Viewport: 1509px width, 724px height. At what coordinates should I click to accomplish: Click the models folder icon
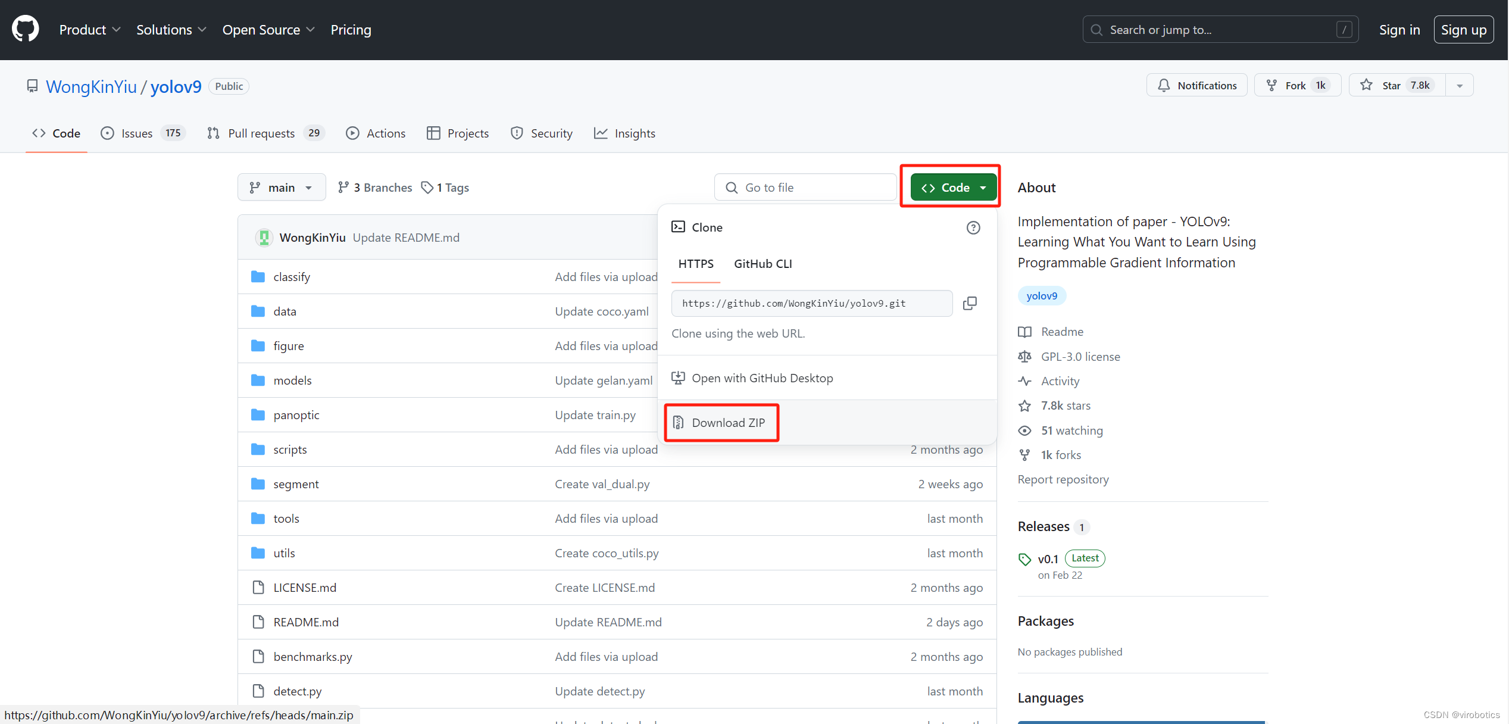click(x=258, y=380)
